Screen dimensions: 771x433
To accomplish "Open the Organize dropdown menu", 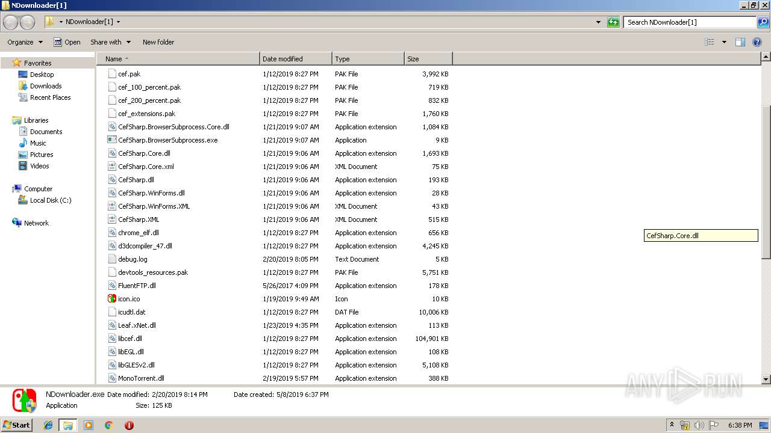I will (x=25, y=42).
